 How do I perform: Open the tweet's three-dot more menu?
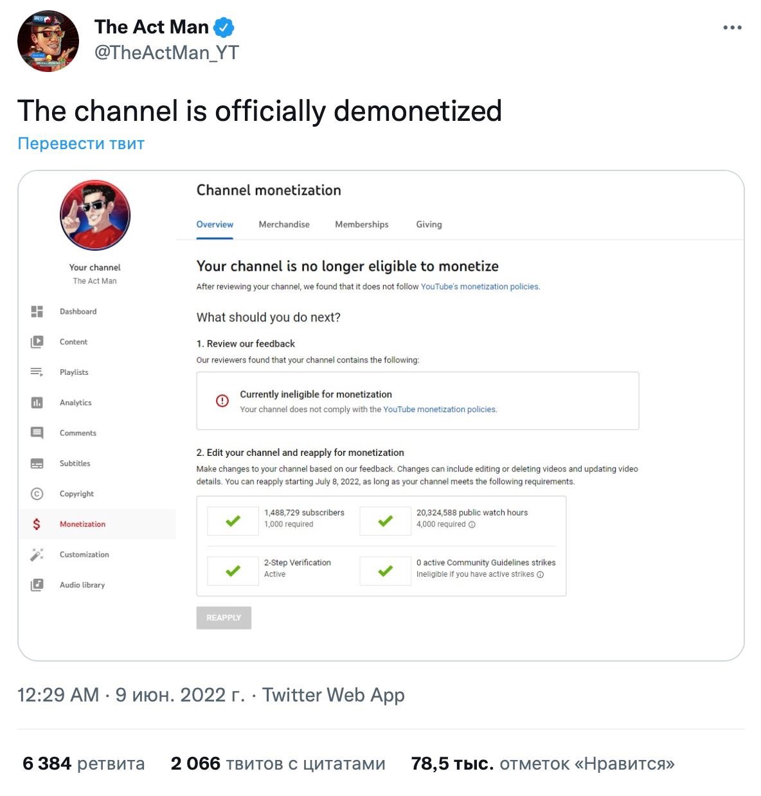coord(732,28)
